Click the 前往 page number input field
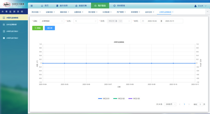210x114 pixels. coord(200,104)
